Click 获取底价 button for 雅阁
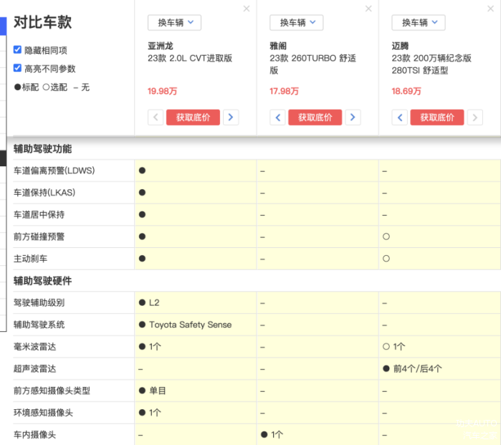The image size is (501, 445). [x=315, y=118]
